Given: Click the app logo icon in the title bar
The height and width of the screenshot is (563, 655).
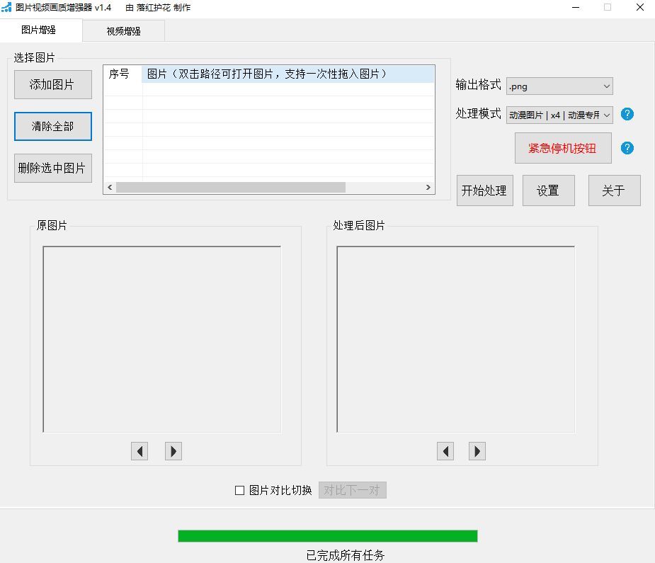Looking at the screenshot, I should (x=7, y=7).
